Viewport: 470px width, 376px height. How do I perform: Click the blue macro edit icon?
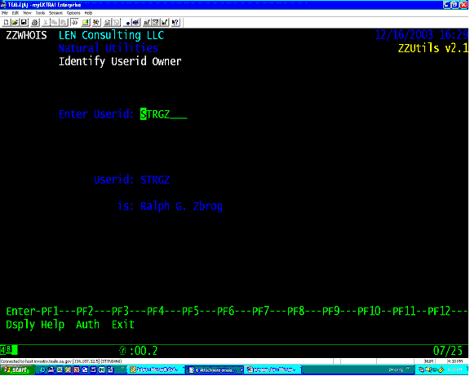pyautogui.click(x=136, y=22)
